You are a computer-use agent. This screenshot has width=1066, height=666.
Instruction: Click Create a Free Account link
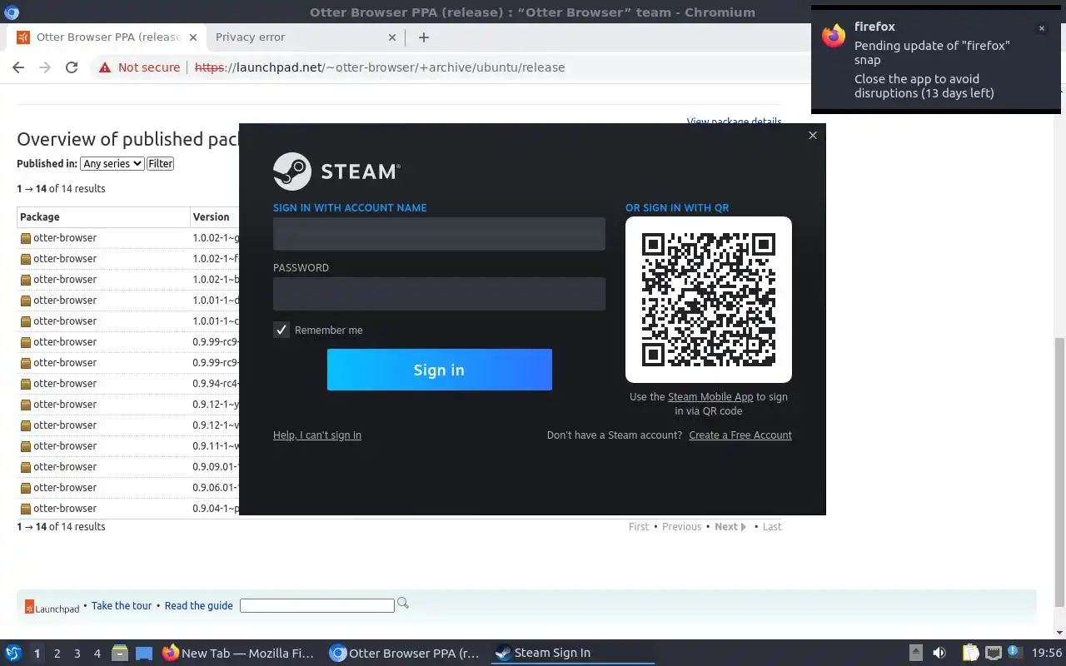pos(740,435)
